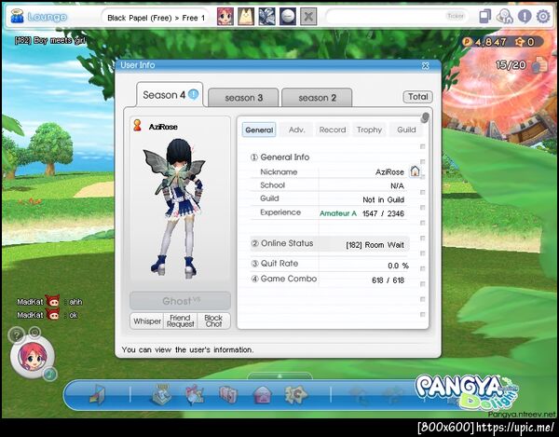Click the small smiley bubble above portrait
The height and width of the screenshot is (437, 559).
(x=34, y=333)
